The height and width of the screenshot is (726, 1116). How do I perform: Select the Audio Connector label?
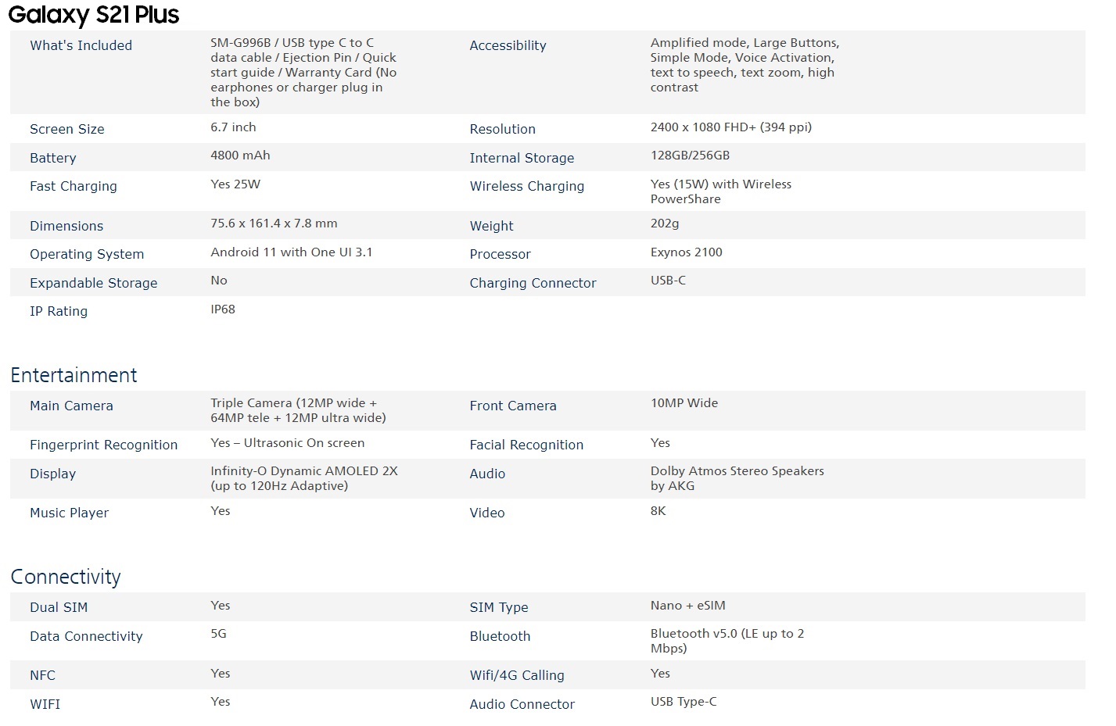coord(522,704)
